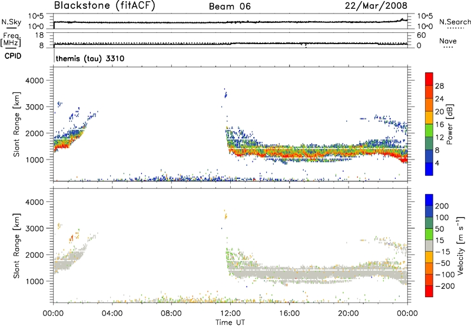This screenshot has height=326, width=471.
Task: Click the date '22/Mar/2008'
Action: coord(376,6)
